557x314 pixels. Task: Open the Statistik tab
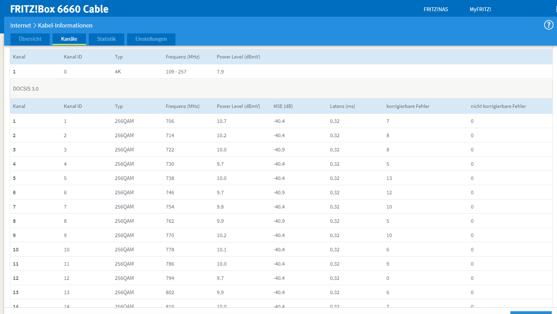107,39
